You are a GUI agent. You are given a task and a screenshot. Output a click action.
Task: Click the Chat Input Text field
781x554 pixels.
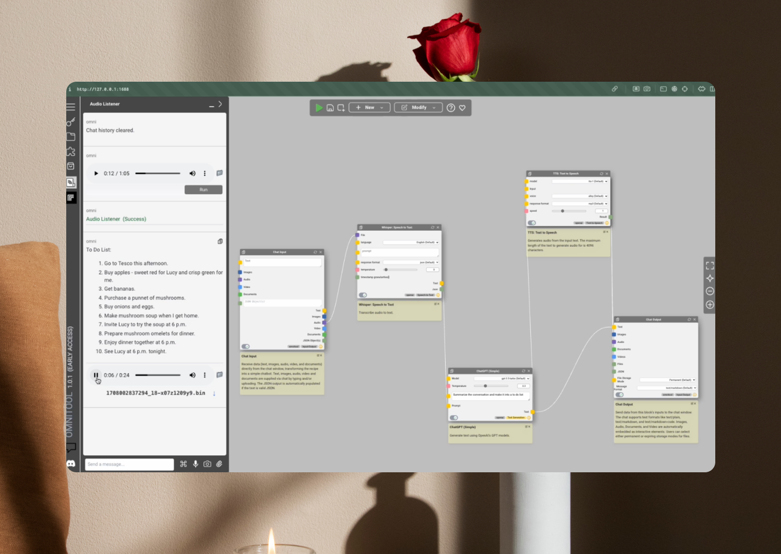[x=282, y=262]
